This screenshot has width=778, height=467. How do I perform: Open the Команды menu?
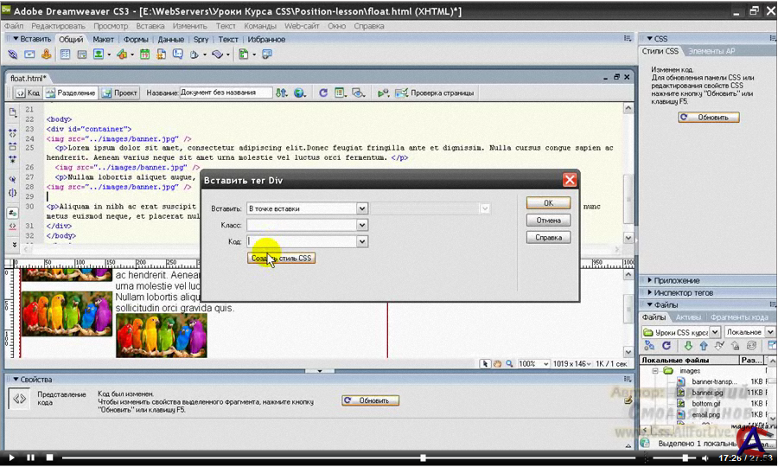[260, 26]
